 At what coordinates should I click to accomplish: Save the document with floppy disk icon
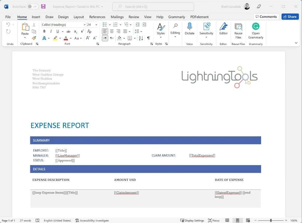(x=43, y=6)
